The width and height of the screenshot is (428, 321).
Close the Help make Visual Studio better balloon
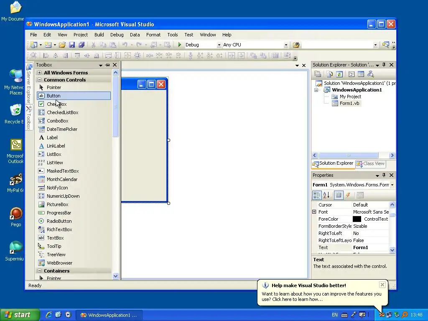point(382,285)
